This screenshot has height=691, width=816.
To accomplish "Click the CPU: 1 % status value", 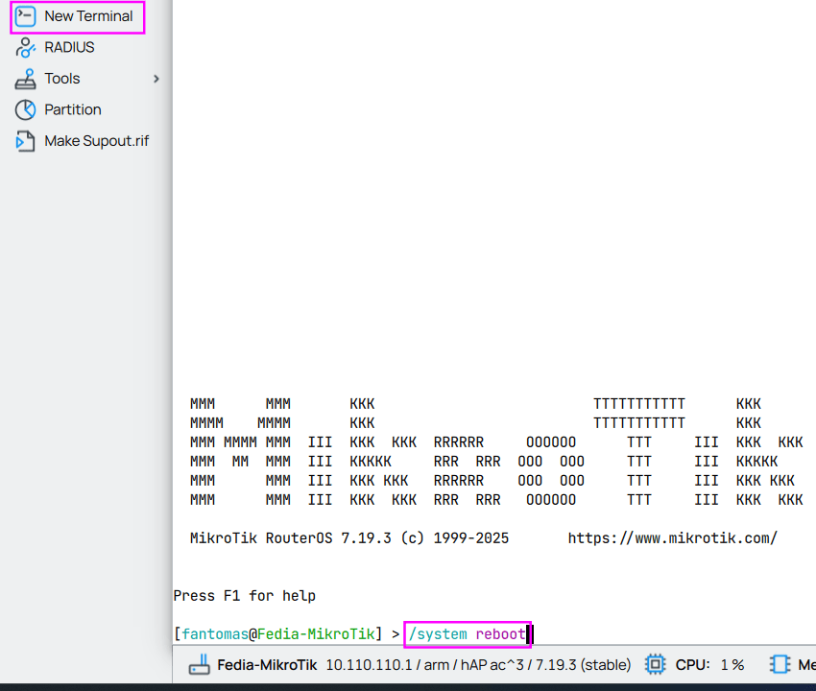I will pyautogui.click(x=709, y=665).
